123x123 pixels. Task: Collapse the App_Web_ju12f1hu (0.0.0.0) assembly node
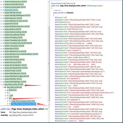(x=1, y=85)
